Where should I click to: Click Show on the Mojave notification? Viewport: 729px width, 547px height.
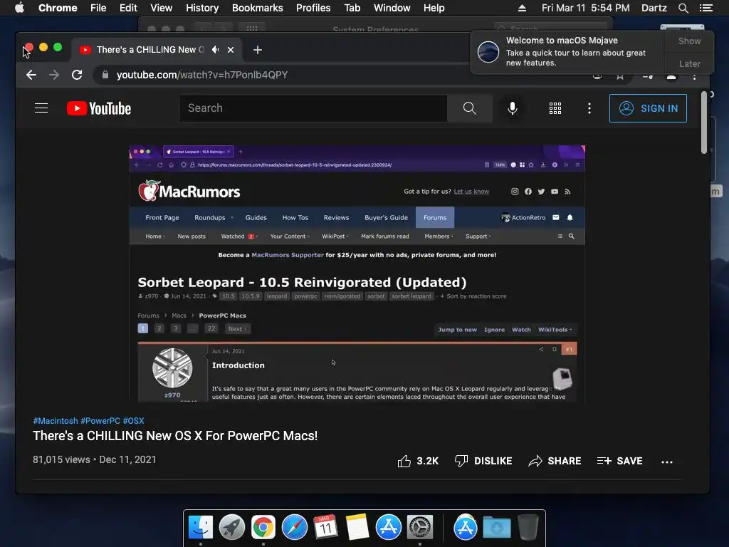(689, 41)
